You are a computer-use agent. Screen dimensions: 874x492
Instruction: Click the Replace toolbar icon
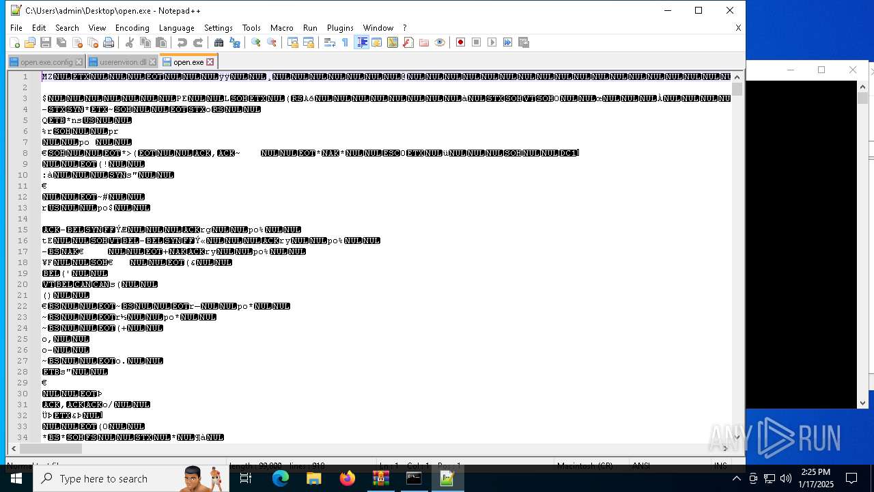pyautogui.click(x=235, y=42)
